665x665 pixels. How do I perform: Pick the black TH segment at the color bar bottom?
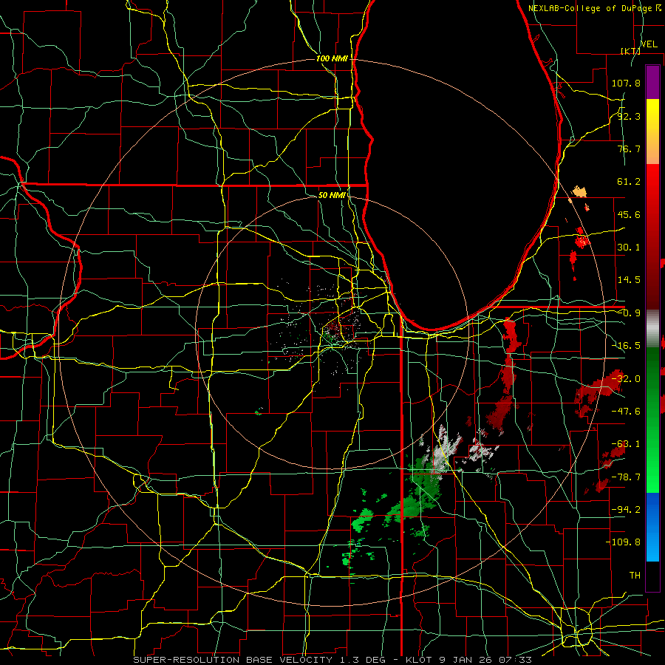point(652,576)
